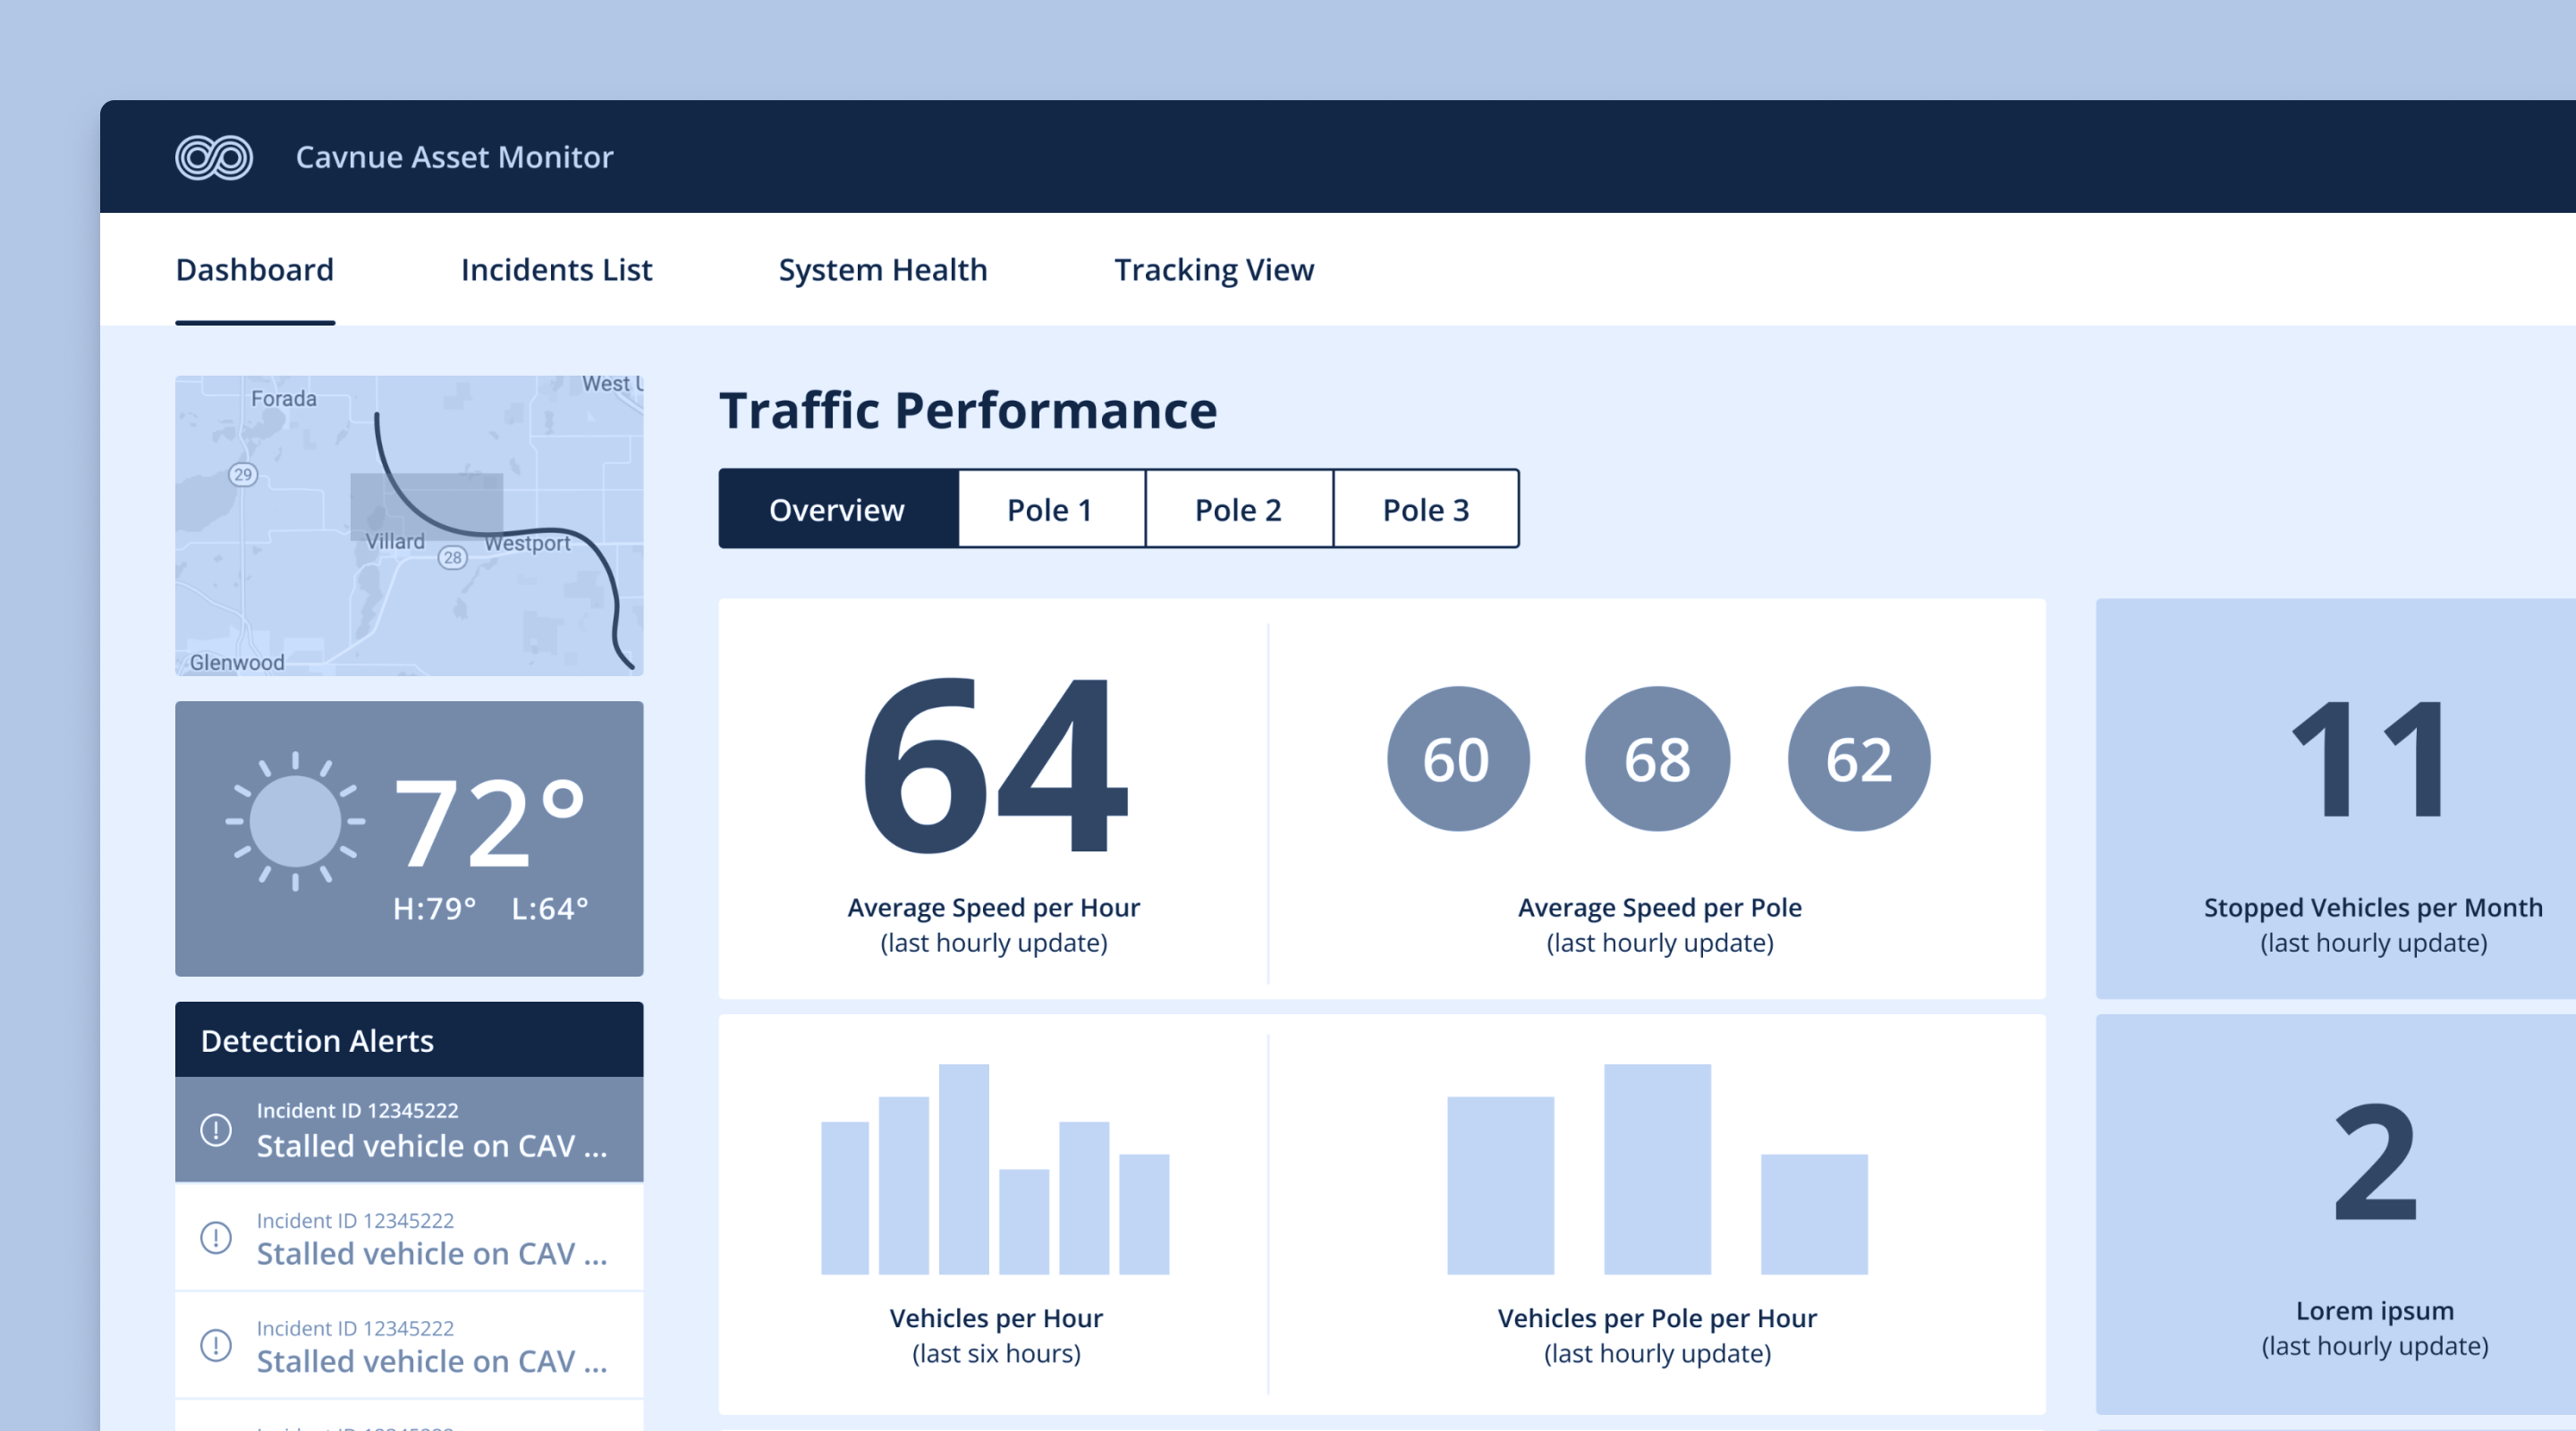Click the second incident's warning icon
2576x1431 pixels.
pyautogui.click(x=216, y=1238)
